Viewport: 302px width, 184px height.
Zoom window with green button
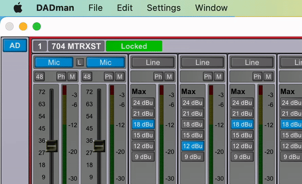coord(37,27)
